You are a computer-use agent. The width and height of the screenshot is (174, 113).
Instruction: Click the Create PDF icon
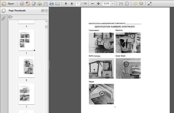click(x=28, y=4)
